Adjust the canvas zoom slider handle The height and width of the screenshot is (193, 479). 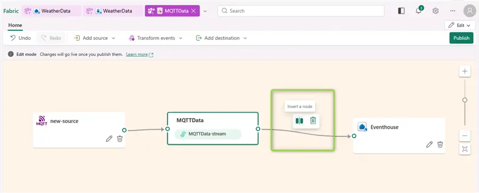pyautogui.click(x=465, y=100)
